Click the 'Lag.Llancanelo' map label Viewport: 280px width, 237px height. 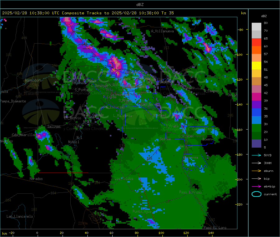click(x=20, y=216)
